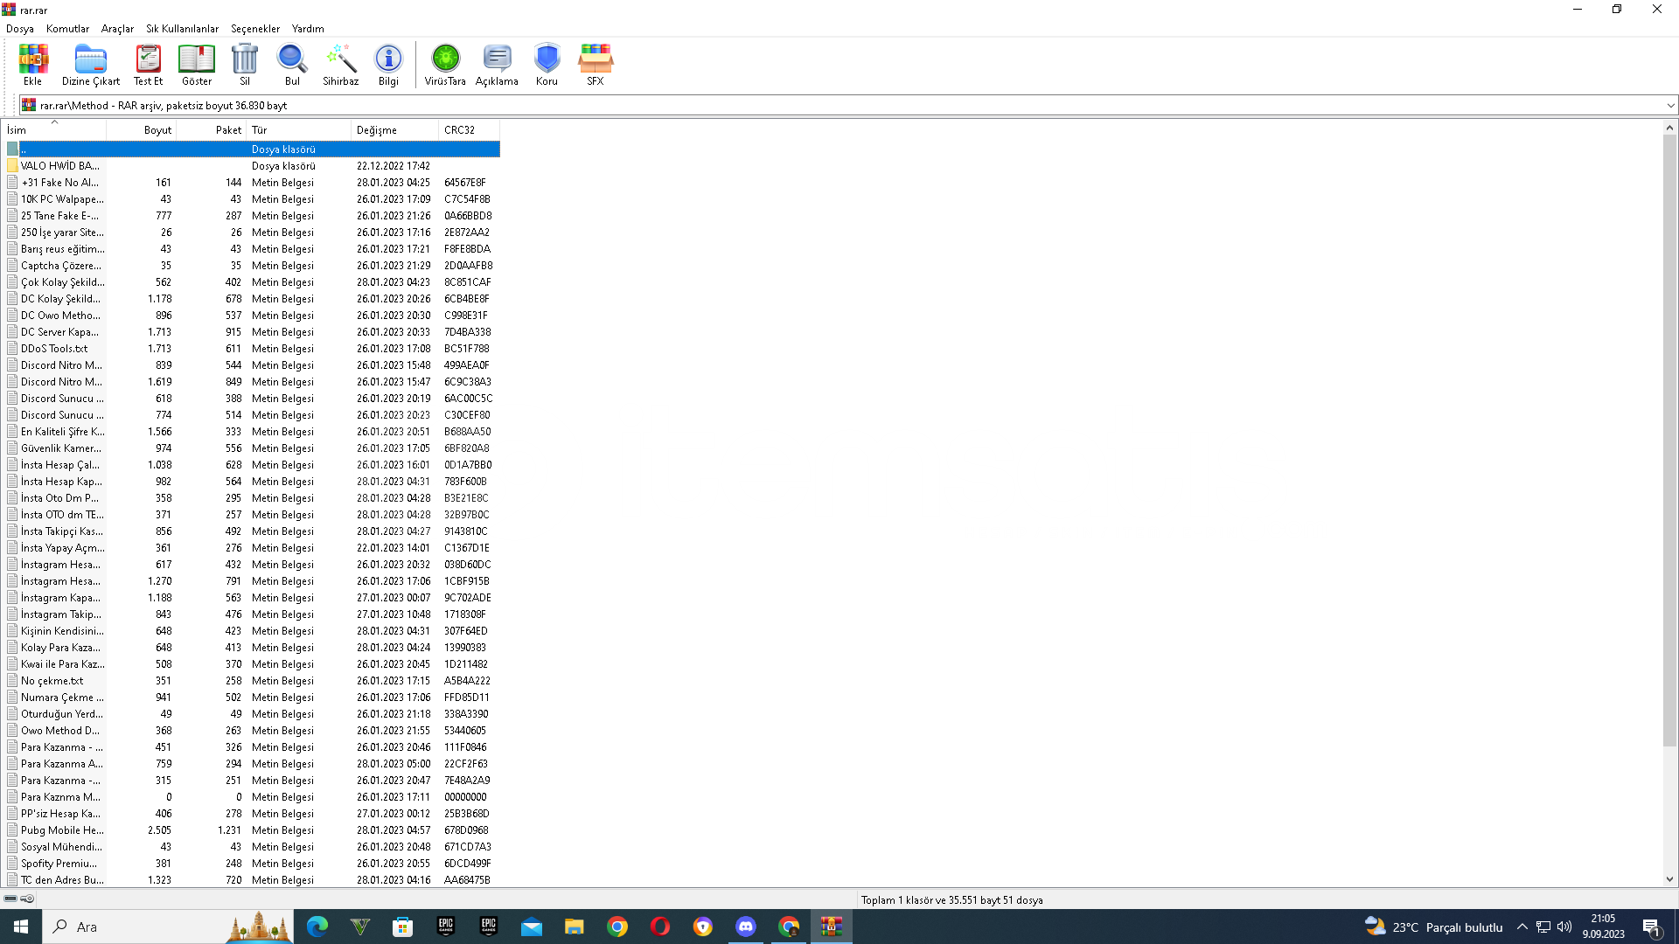Image resolution: width=1679 pixels, height=944 pixels.
Task: Open Mail app from taskbar
Action: click(x=531, y=927)
